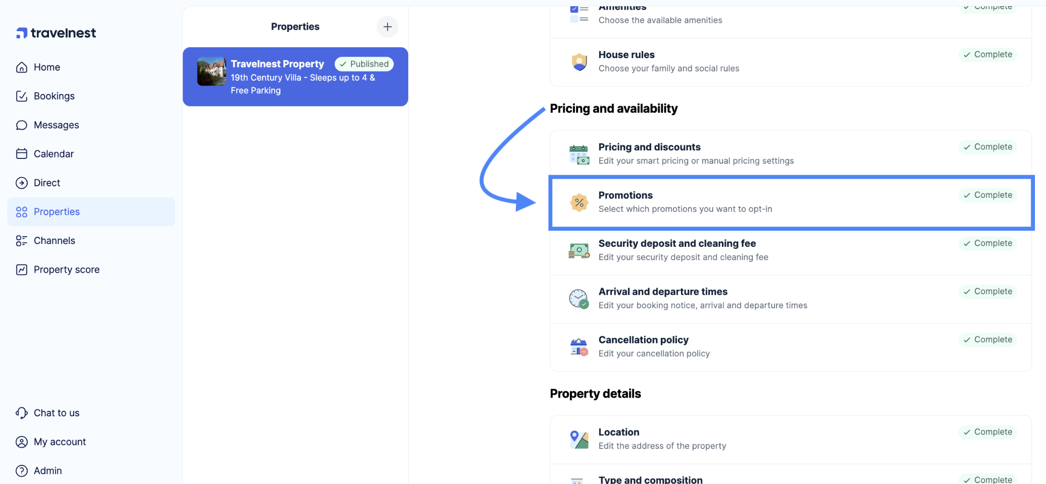Navigate to Channels section

click(x=54, y=241)
